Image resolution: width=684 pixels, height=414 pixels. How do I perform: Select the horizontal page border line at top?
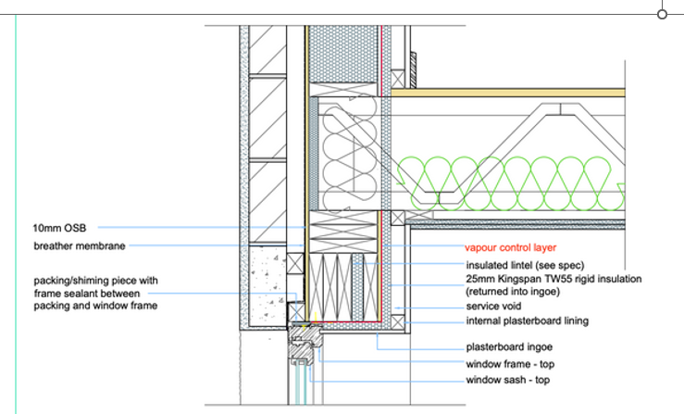point(324,14)
